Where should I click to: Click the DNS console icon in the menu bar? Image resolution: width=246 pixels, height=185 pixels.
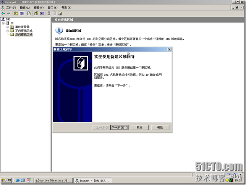tap(3, 8)
